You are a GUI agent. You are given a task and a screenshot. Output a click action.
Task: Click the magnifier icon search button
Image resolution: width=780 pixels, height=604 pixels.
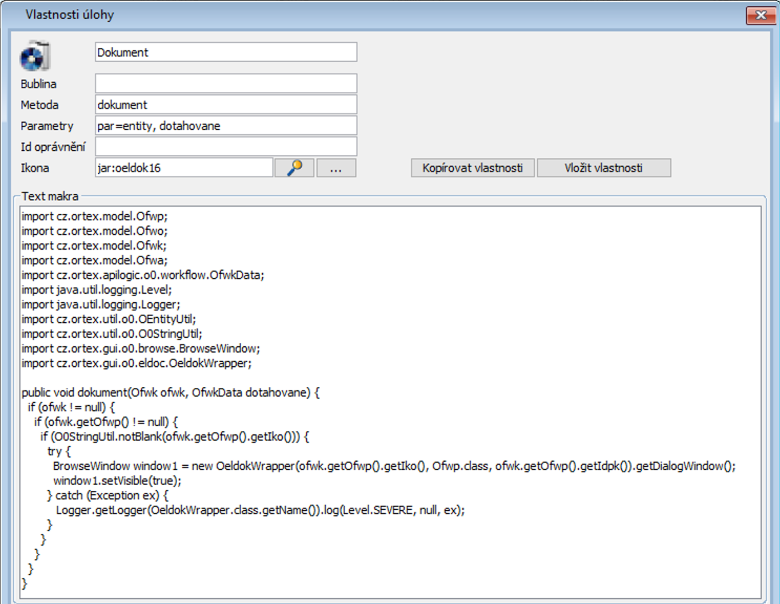(294, 168)
